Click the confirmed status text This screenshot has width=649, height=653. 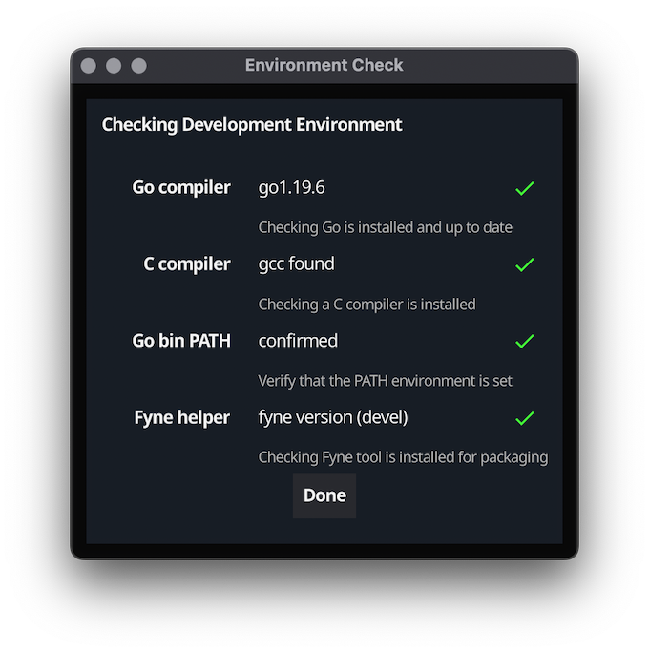click(x=298, y=341)
